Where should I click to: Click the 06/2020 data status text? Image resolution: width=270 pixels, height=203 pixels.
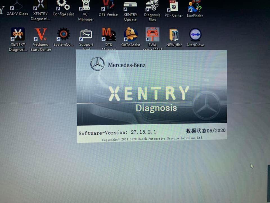[206, 131]
